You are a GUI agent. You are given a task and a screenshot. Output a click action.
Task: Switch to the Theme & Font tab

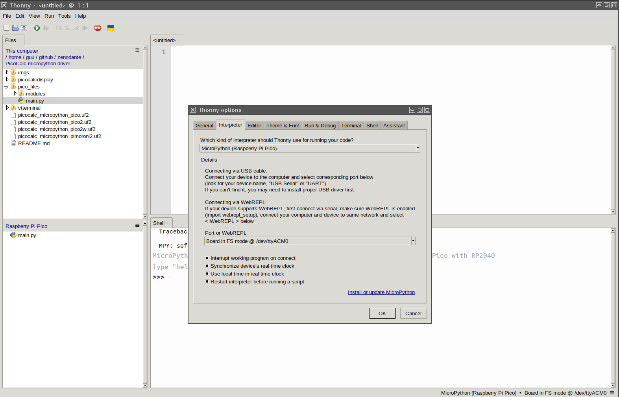(283, 126)
